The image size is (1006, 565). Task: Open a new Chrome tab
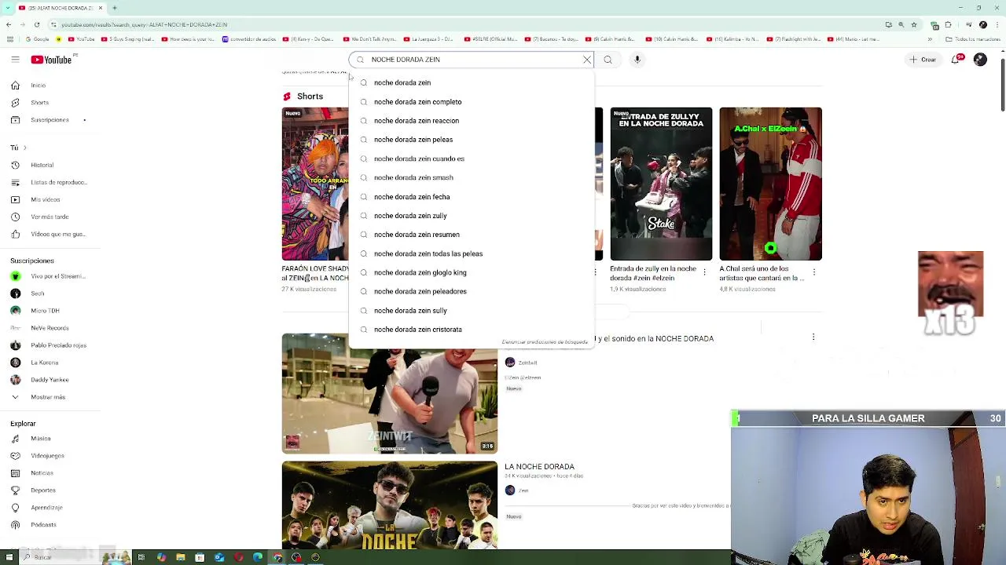point(115,8)
